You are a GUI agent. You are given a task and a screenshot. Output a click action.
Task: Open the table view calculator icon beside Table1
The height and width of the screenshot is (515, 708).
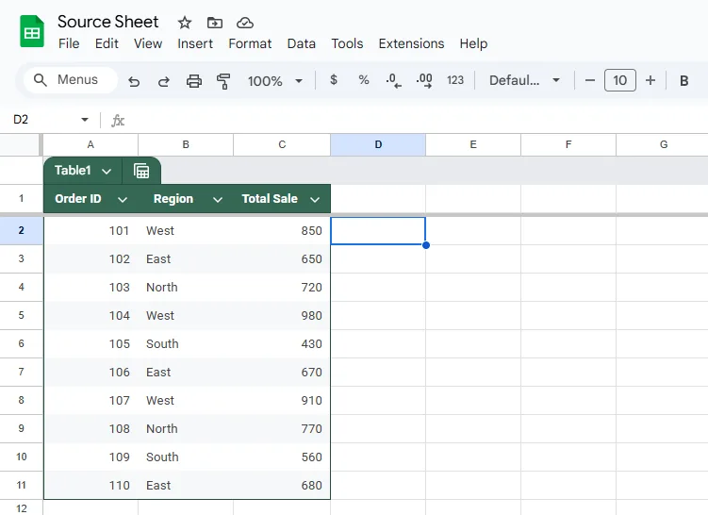tap(141, 171)
